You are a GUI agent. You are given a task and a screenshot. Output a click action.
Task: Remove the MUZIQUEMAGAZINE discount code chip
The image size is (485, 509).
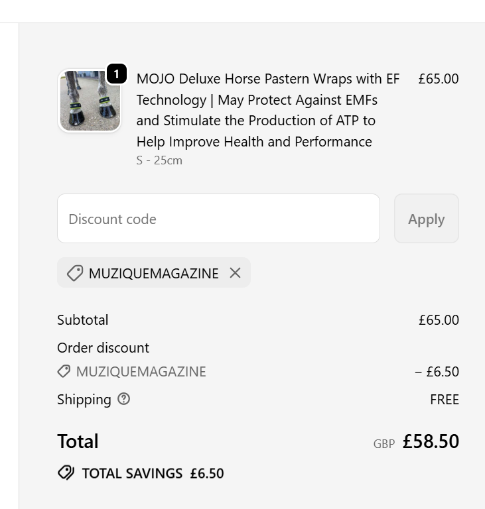(x=235, y=272)
